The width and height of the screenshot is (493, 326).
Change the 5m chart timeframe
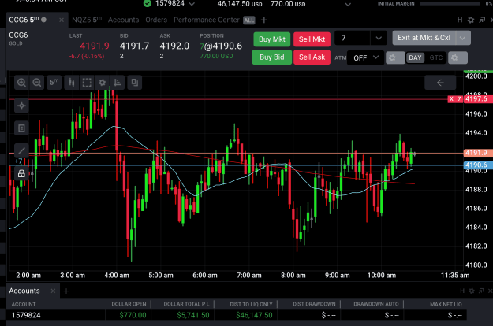tap(54, 83)
